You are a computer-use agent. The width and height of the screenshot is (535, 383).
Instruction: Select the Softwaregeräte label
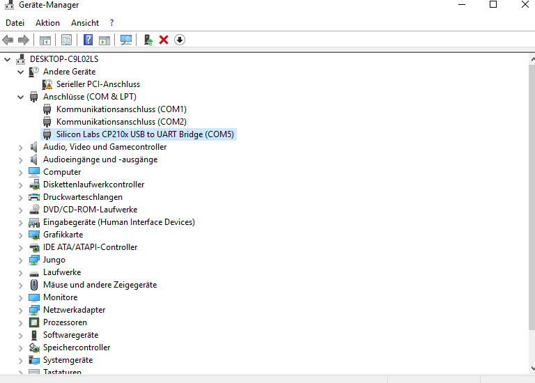pos(70,335)
